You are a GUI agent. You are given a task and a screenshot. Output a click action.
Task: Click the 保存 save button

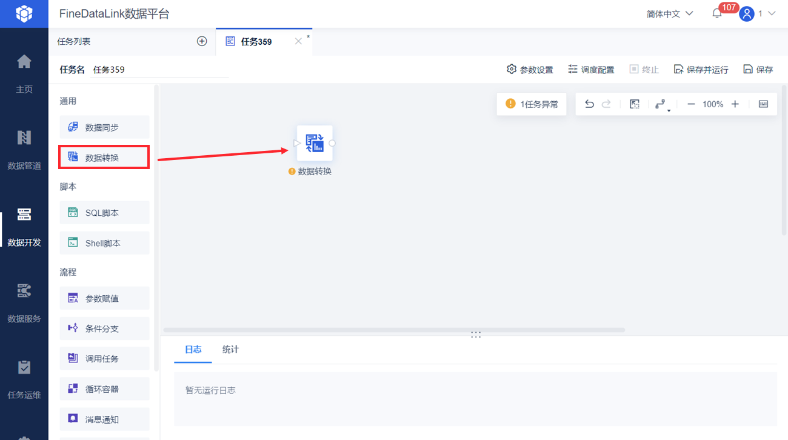pos(758,70)
